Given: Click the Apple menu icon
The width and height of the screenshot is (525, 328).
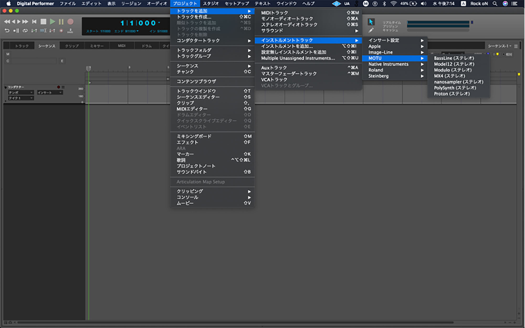Looking at the screenshot, I should point(9,3).
